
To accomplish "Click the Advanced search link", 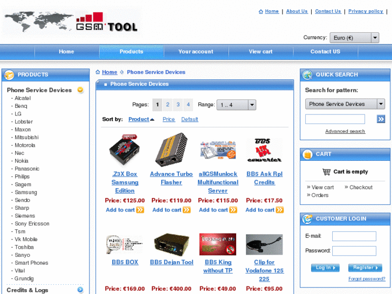I will click(x=345, y=131).
